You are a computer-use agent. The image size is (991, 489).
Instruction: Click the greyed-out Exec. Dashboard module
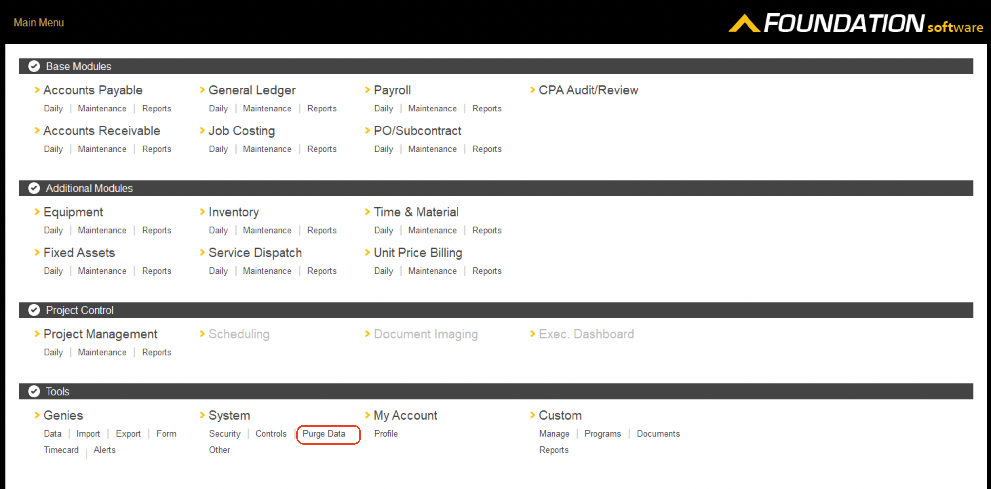coord(587,334)
